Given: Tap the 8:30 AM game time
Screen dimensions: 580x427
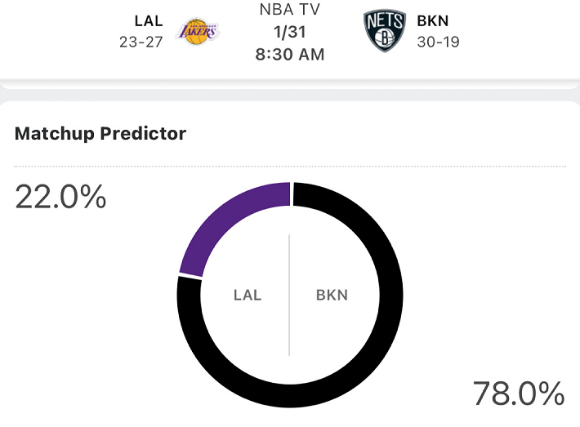Looking at the screenshot, I should [x=290, y=55].
